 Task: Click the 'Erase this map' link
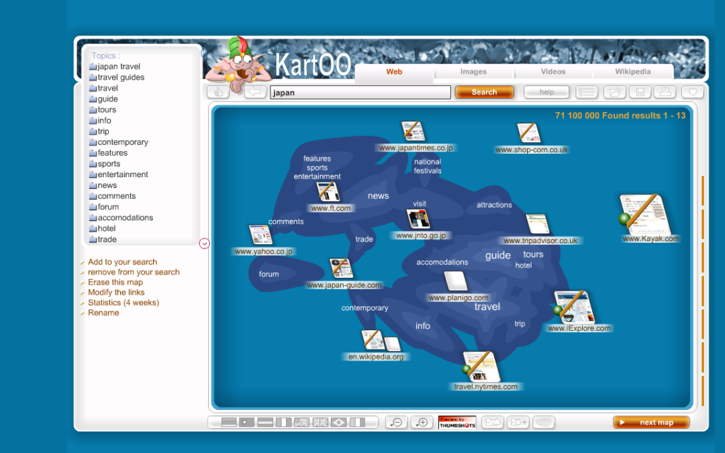[x=115, y=283]
